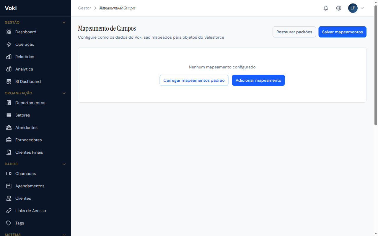The width and height of the screenshot is (378, 236).
Task: Open the BI Dashboard icon
Action: 9,81
